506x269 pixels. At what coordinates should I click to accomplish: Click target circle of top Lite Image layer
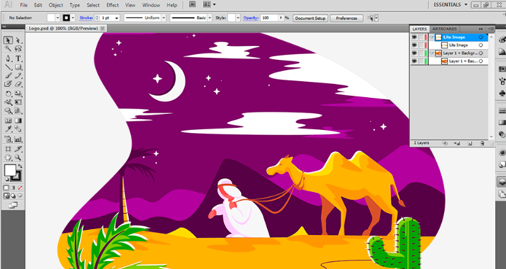click(481, 37)
